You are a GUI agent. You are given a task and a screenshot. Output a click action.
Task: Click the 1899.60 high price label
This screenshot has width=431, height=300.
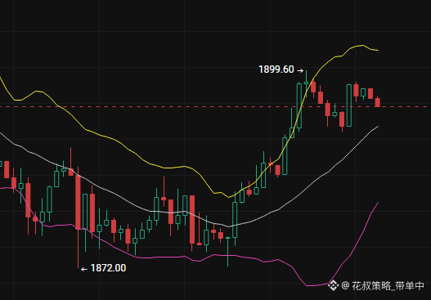click(x=276, y=69)
